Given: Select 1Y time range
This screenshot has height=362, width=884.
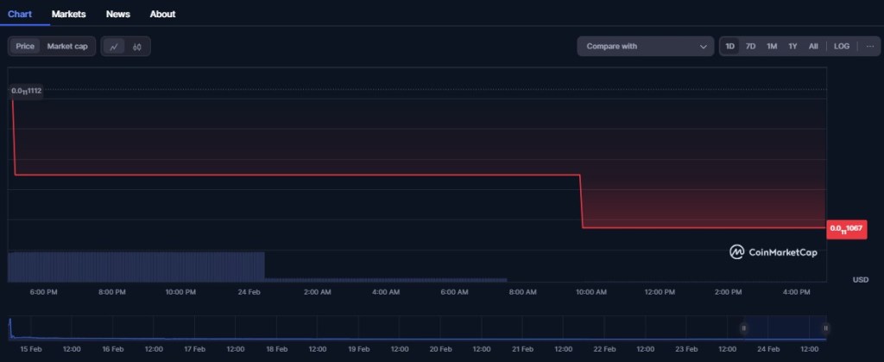Looking at the screenshot, I should [x=792, y=47].
